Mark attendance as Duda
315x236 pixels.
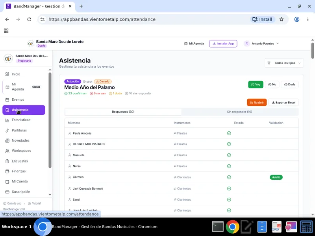tap(290, 85)
